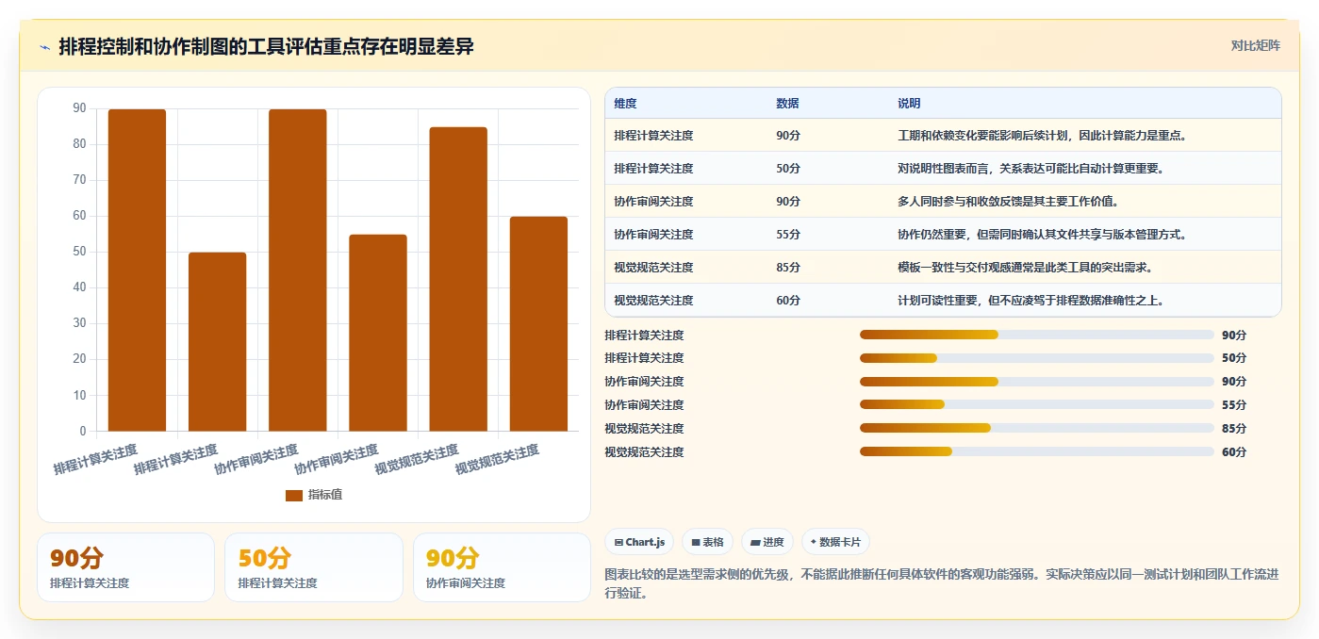Click the 说明 column header
Viewport: 1319px width, 639px height.
909,103
